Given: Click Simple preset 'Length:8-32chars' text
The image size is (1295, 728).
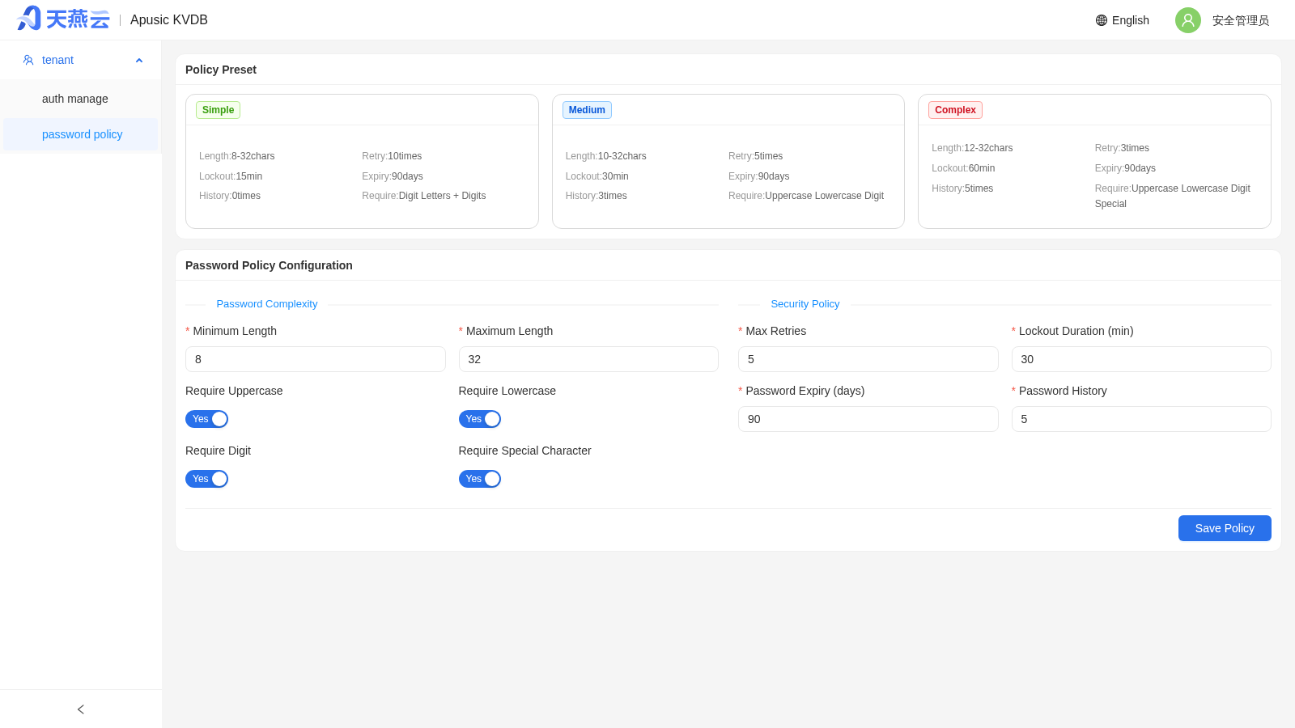Looking at the screenshot, I should [x=237, y=156].
